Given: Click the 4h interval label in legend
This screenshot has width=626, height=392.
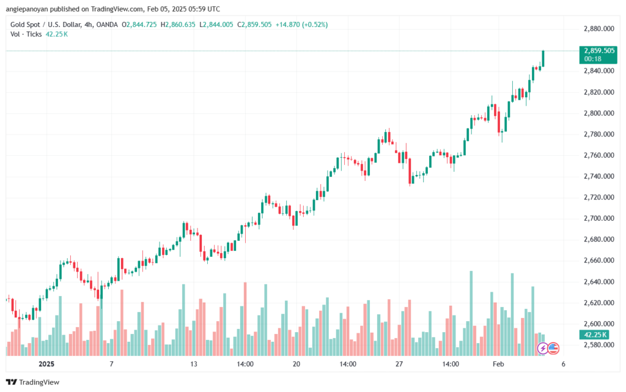Looking at the screenshot, I should click(88, 24).
